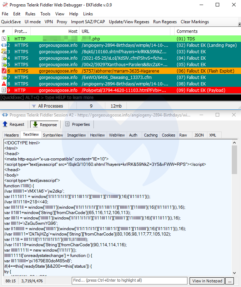Image resolution: width=241 pixels, height=287 pixels.
Task: Select the Payload session row 9 comment
Action: coord(201,90)
